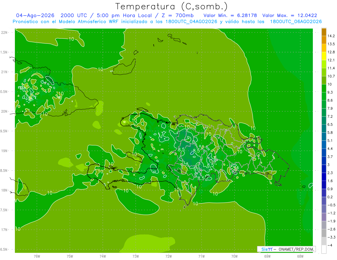This screenshot has height=260, width=337.
Task: Click the title 'Temperatura (C,somb.)'
Action: [172, 6]
